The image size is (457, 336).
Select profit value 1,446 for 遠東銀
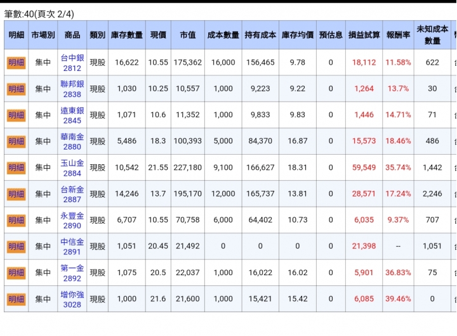[x=364, y=115]
